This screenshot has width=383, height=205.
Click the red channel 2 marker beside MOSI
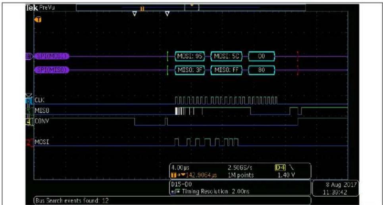pyautogui.click(x=30, y=143)
